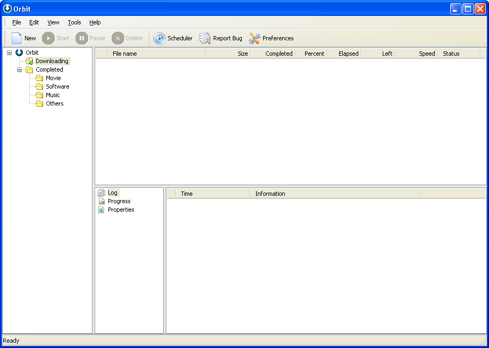Click the window resize grip in status bar
This screenshot has height=348, width=489.
[483, 342]
